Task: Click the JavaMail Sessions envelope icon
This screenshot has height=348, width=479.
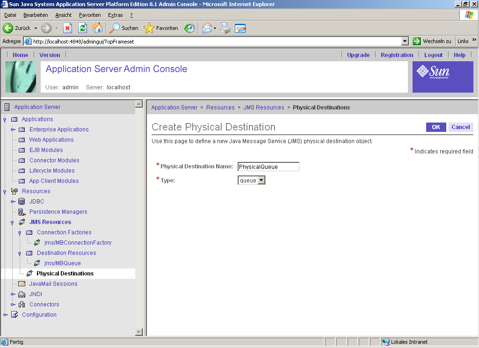Action: 22,284
